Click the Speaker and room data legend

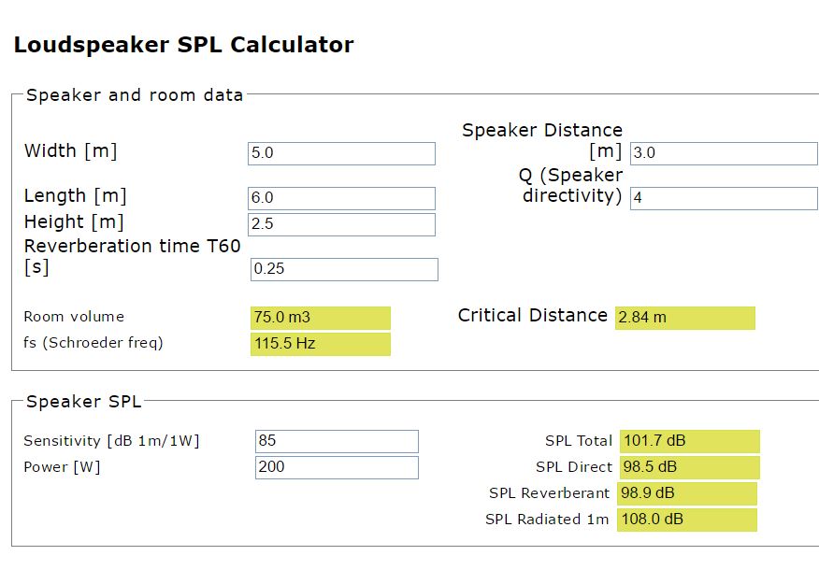(x=135, y=95)
